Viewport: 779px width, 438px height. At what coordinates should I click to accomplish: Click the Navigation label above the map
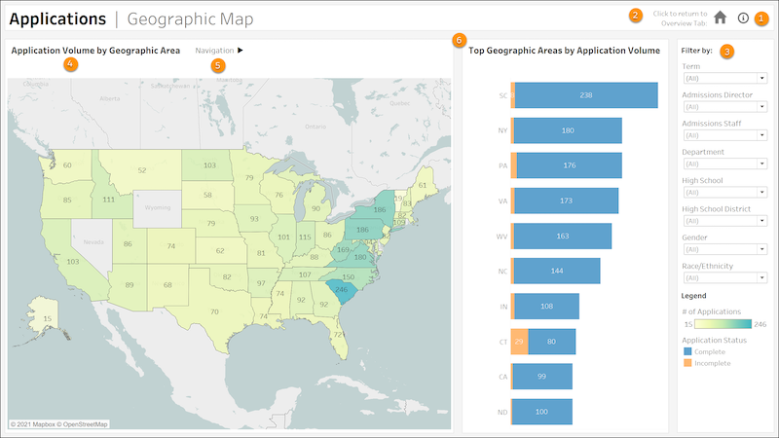[214, 50]
